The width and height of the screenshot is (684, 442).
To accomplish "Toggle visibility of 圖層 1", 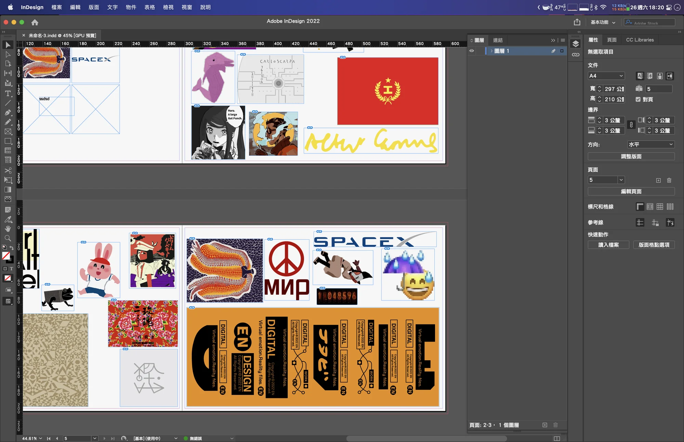I will coord(472,51).
